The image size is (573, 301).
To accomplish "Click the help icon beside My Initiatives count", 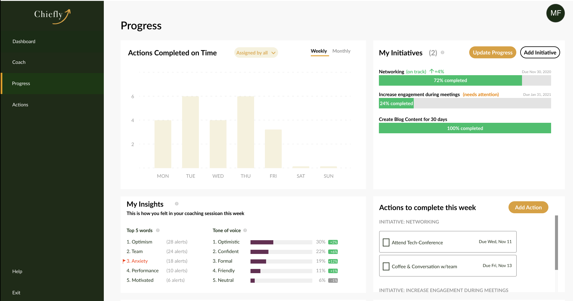I will click(442, 53).
